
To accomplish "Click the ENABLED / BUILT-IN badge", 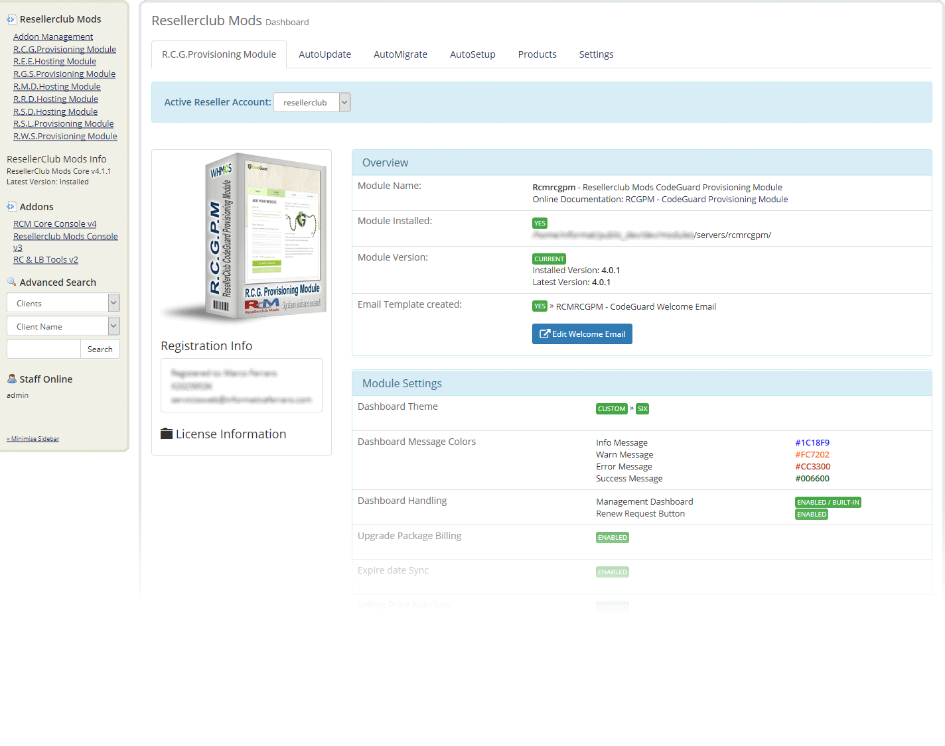I will [x=828, y=502].
